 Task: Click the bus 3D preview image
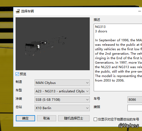[53, 44]
